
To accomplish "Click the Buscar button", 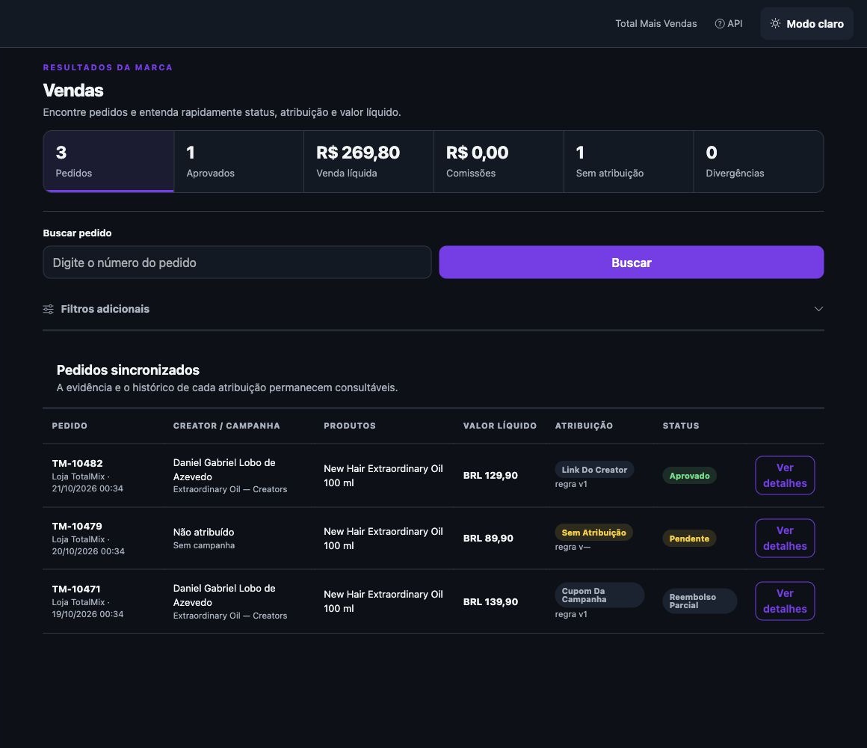I will [x=632, y=263].
